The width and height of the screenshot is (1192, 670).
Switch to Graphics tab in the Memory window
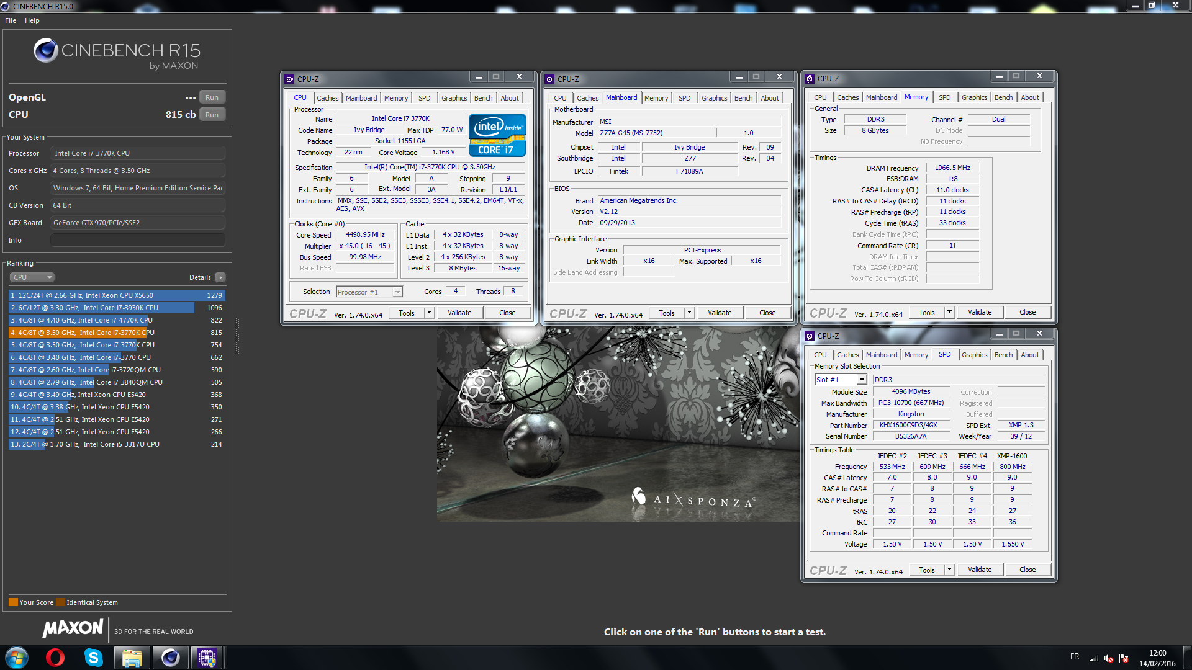[974, 97]
